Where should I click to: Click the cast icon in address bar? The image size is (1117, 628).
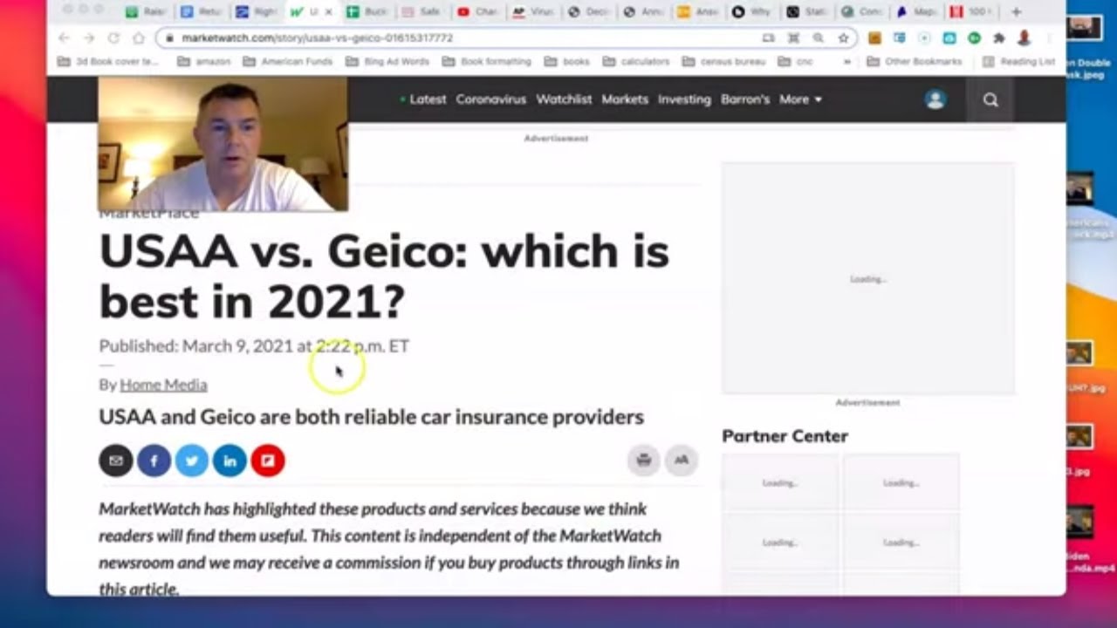tap(768, 38)
